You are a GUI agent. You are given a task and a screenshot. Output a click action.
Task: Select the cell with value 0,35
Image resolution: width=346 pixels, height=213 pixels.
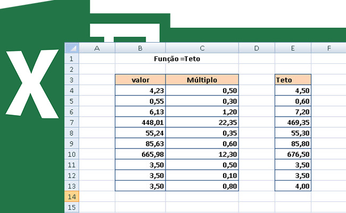(x=202, y=133)
